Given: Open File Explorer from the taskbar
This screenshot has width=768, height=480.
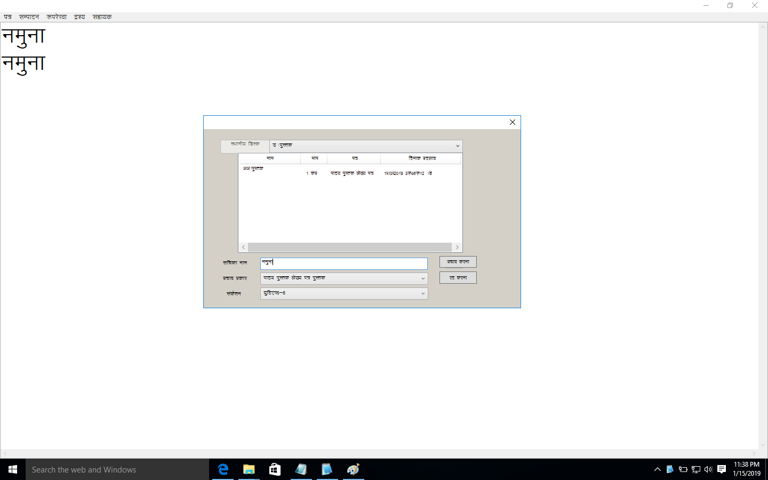Looking at the screenshot, I should (249, 469).
